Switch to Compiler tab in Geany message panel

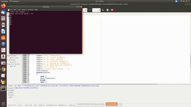(x=11, y=88)
